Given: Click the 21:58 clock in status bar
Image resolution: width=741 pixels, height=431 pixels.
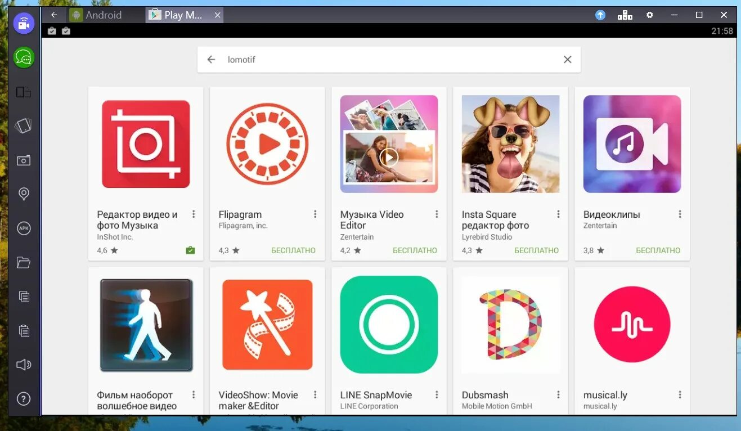Looking at the screenshot, I should [722, 31].
